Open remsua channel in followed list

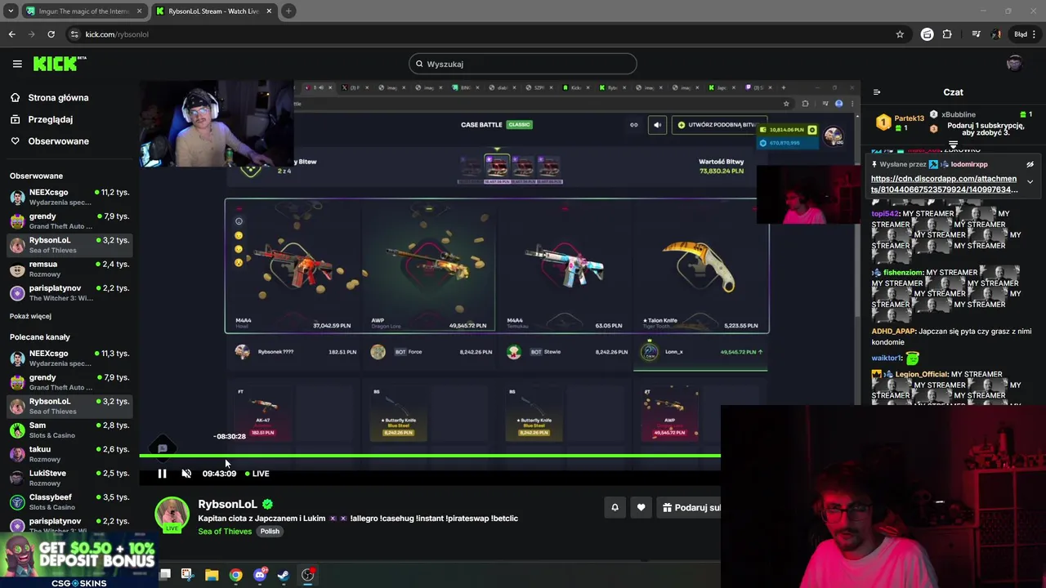coord(69,269)
